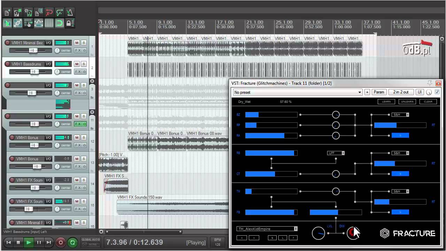This screenshot has width=446, height=251.
Task: Toggle the metronome icon
Action: coord(70,13)
